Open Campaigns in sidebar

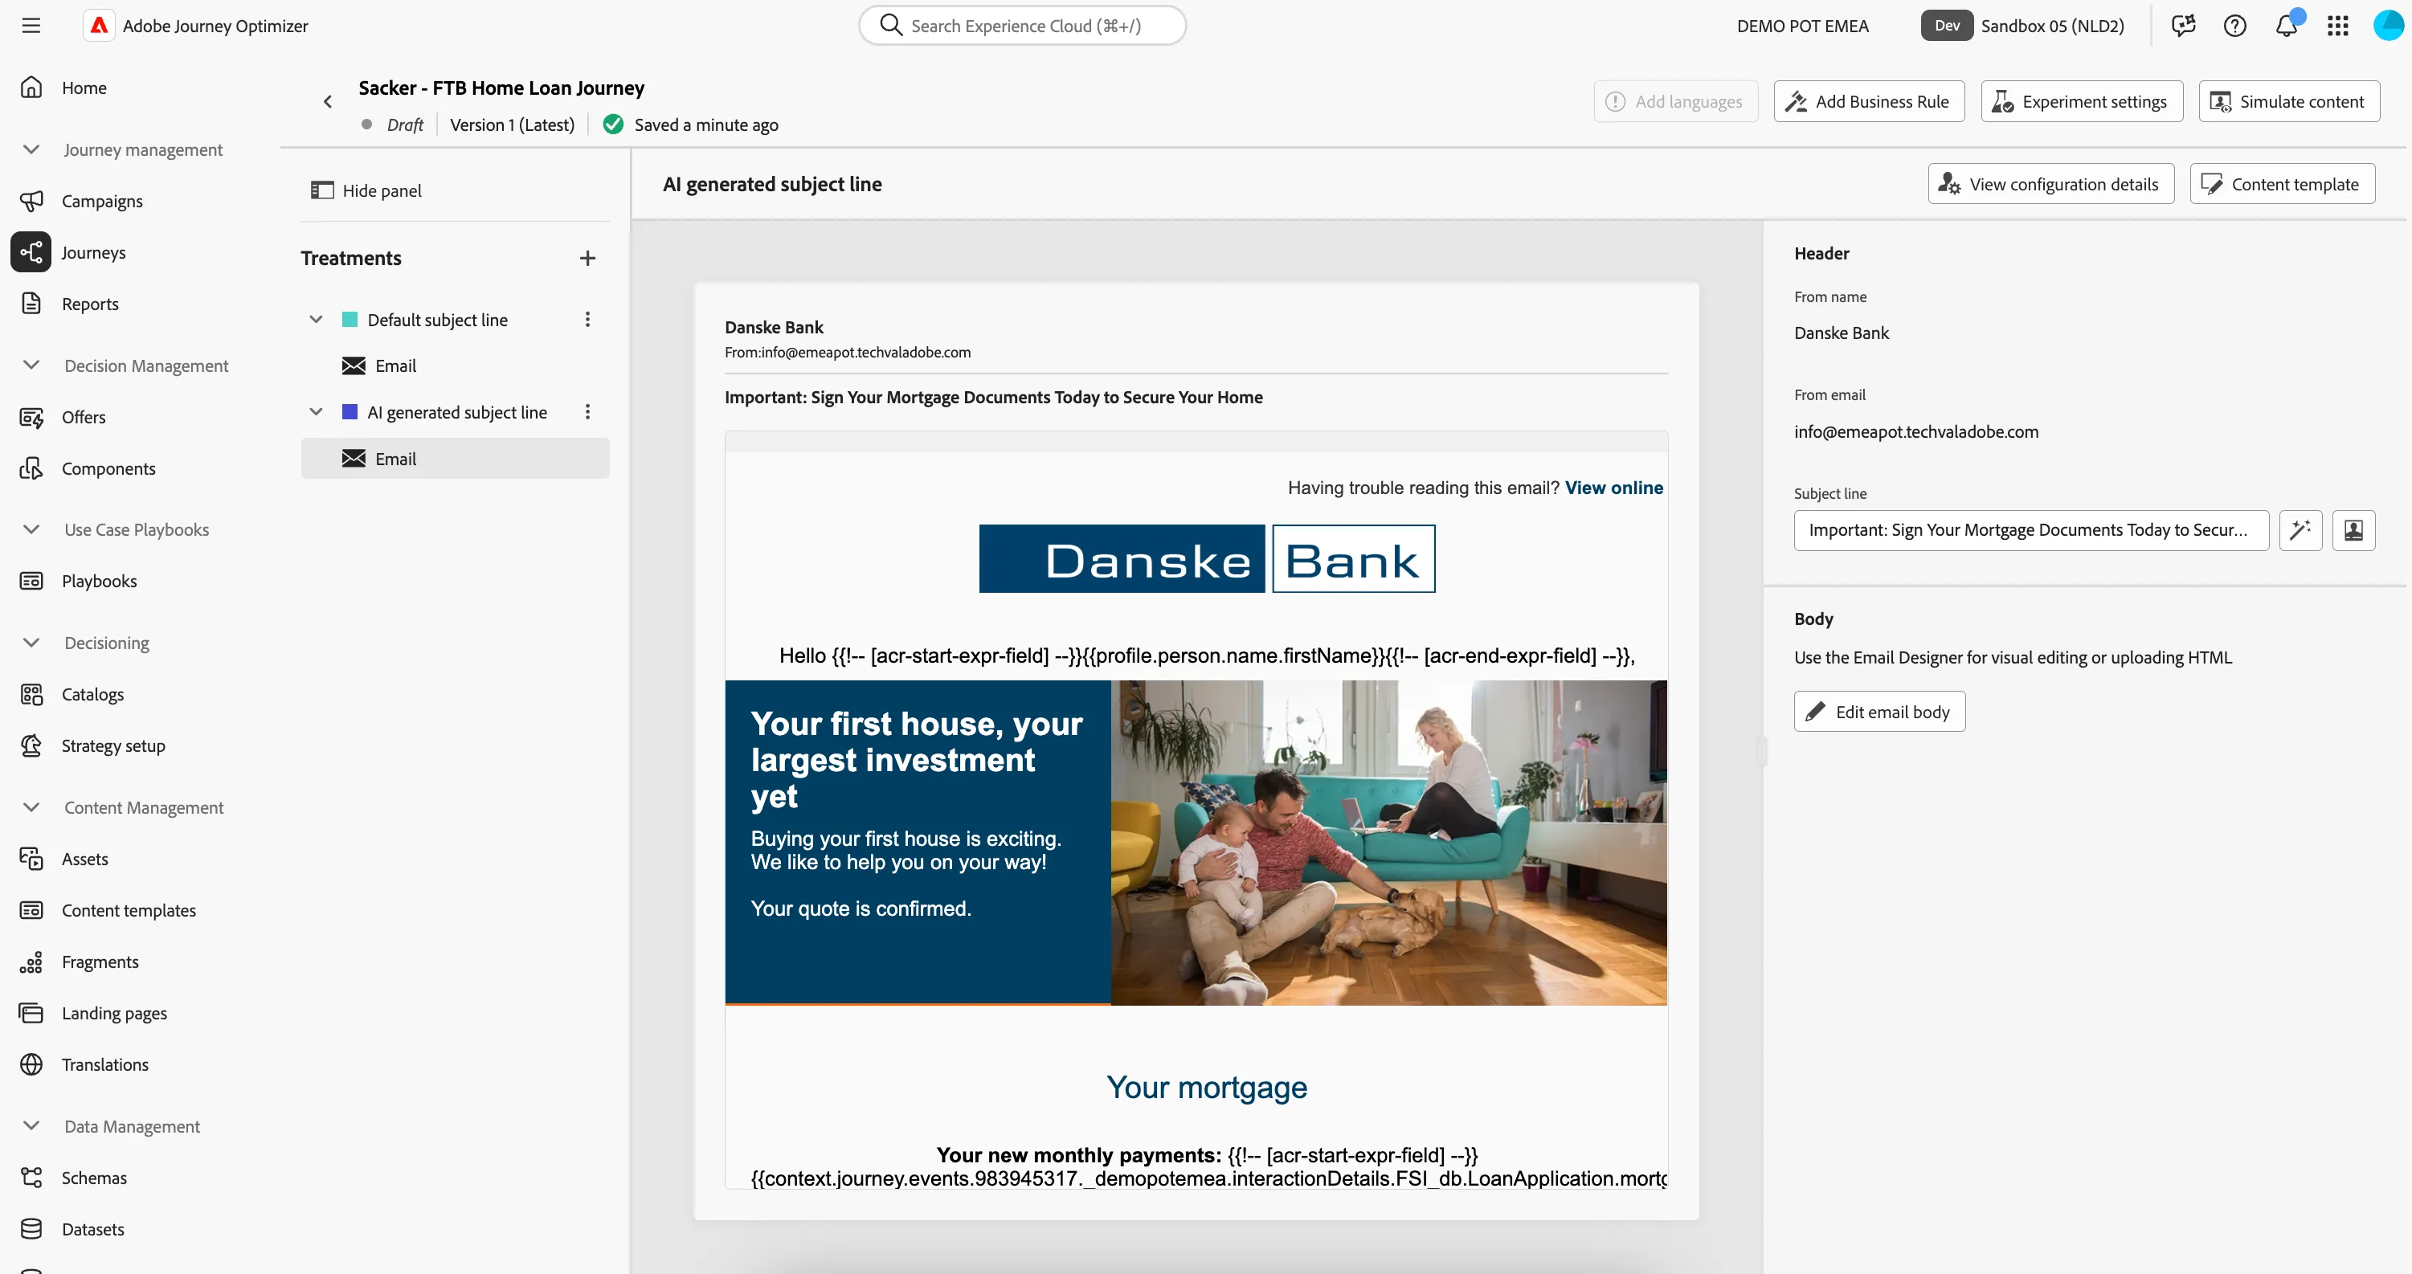[x=102, y=200]
